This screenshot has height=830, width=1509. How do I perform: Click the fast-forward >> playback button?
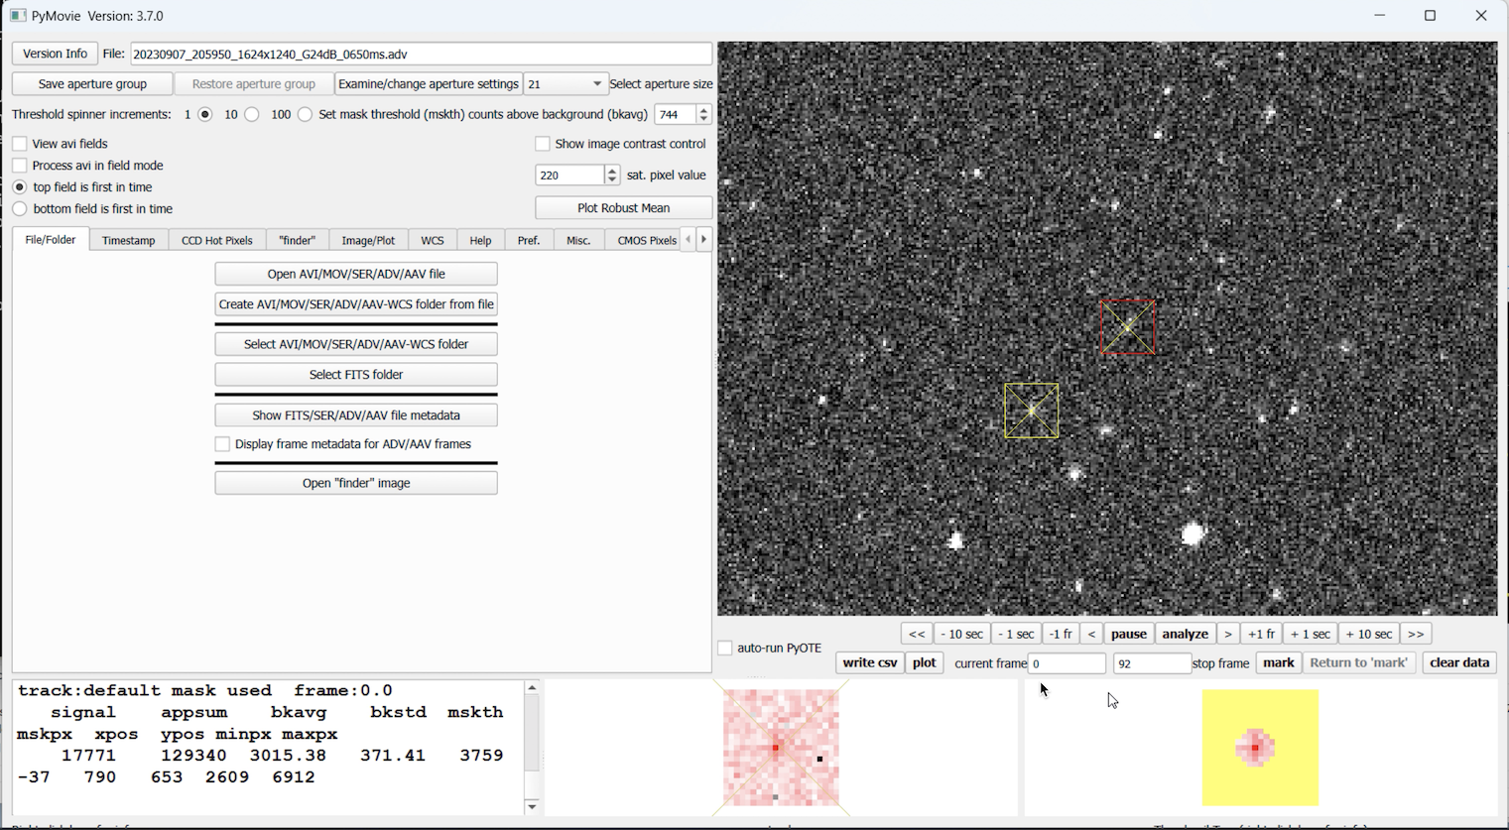coord(1416,634)
